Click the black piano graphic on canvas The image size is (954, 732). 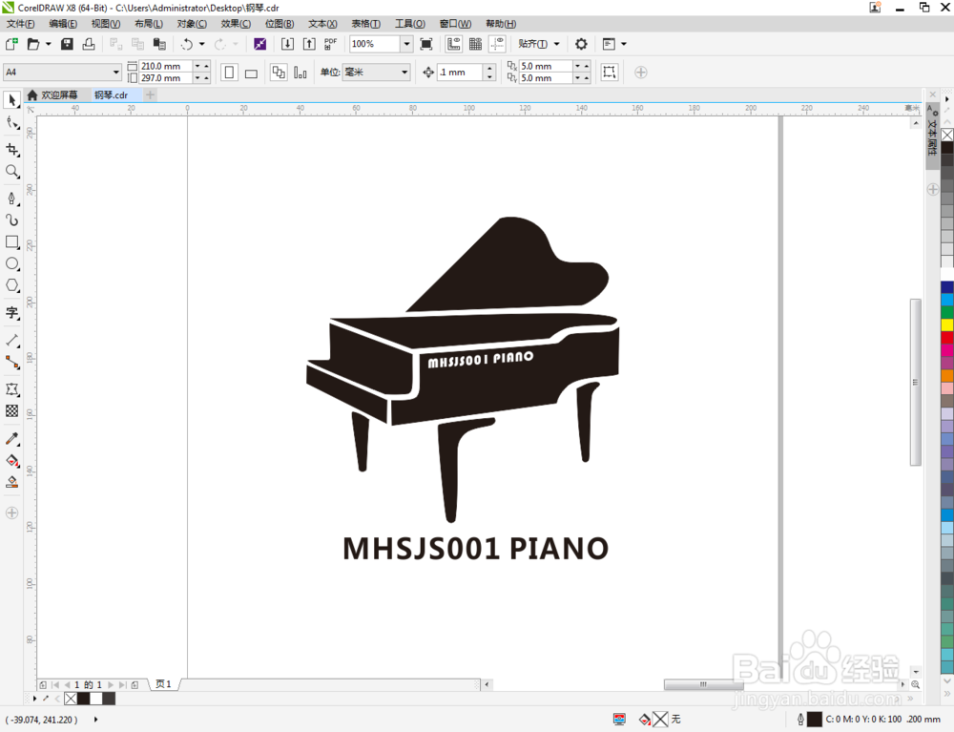click(463, 368)
